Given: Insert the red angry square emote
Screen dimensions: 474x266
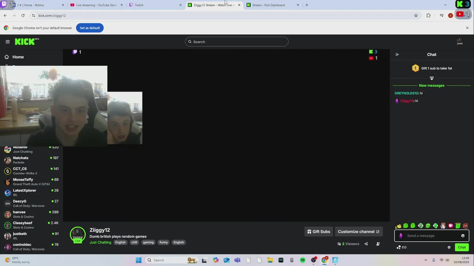Looking at the screenshot, I should point(465,226).
